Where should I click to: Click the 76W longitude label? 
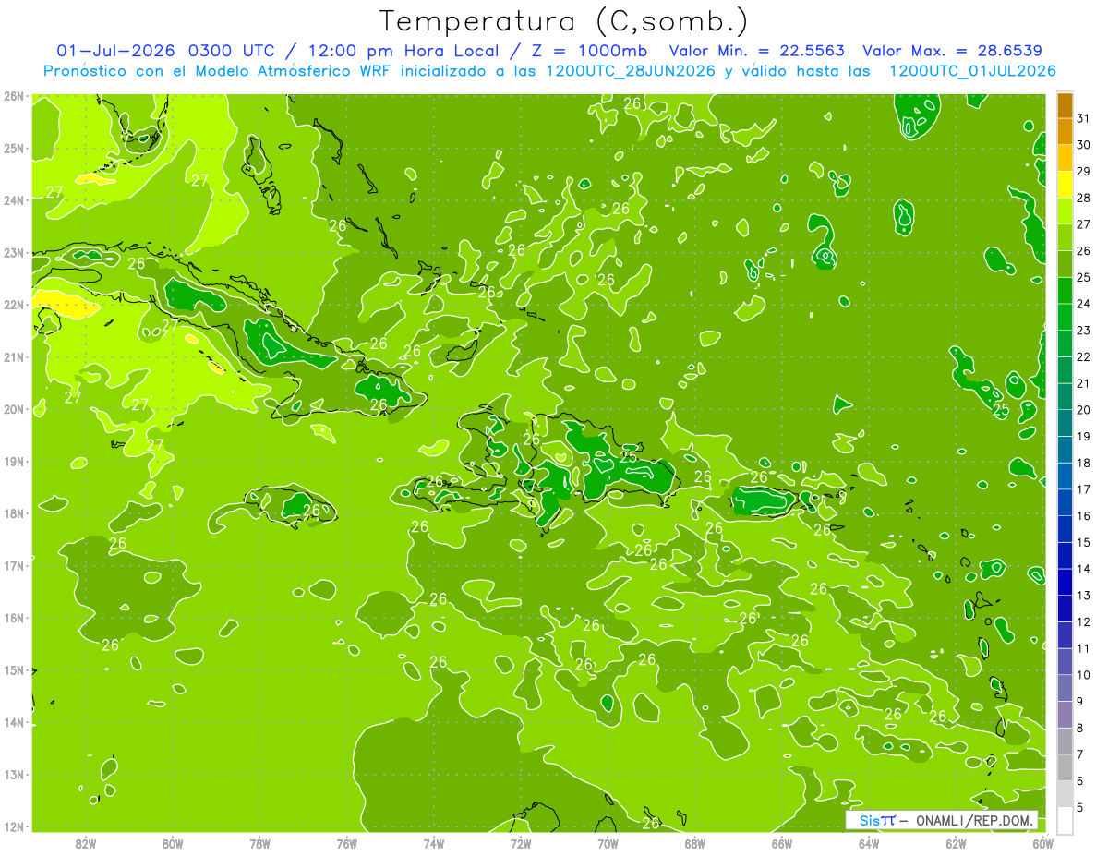[x=346, y=843]
